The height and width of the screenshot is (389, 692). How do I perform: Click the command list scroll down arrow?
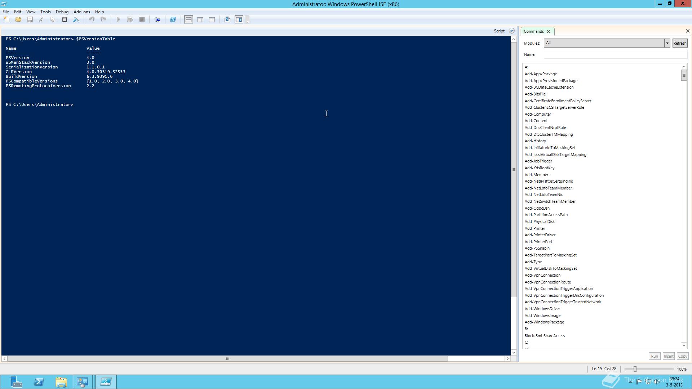click(684, 345)
